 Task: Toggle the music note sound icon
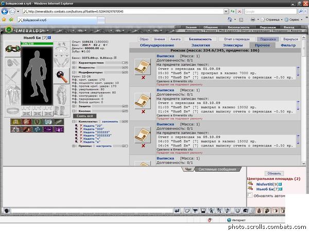(228, 211)
